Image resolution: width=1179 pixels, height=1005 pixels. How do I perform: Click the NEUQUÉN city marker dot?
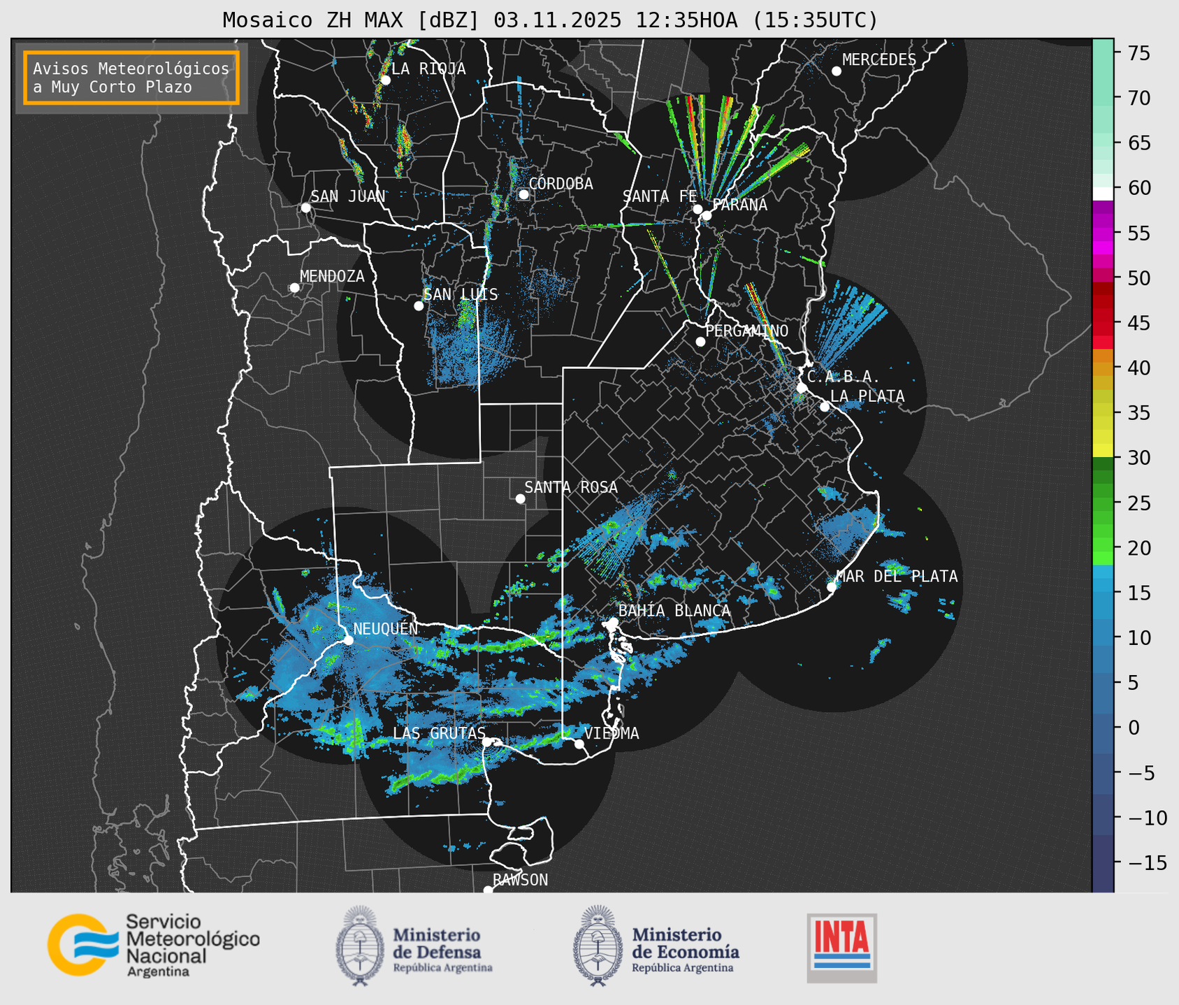pyautogui.click(x=348, y=639)
